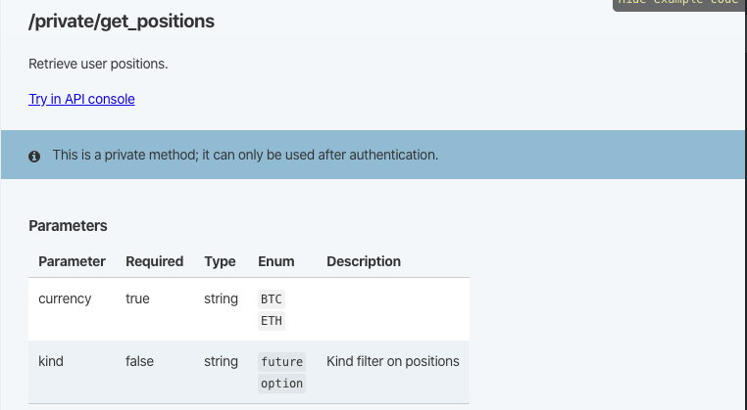Click the Required column header
The image size is (747, 410).
pyautogui.click(x=154, y=261)
